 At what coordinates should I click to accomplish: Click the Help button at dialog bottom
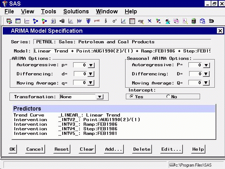(x=198, y=149)
